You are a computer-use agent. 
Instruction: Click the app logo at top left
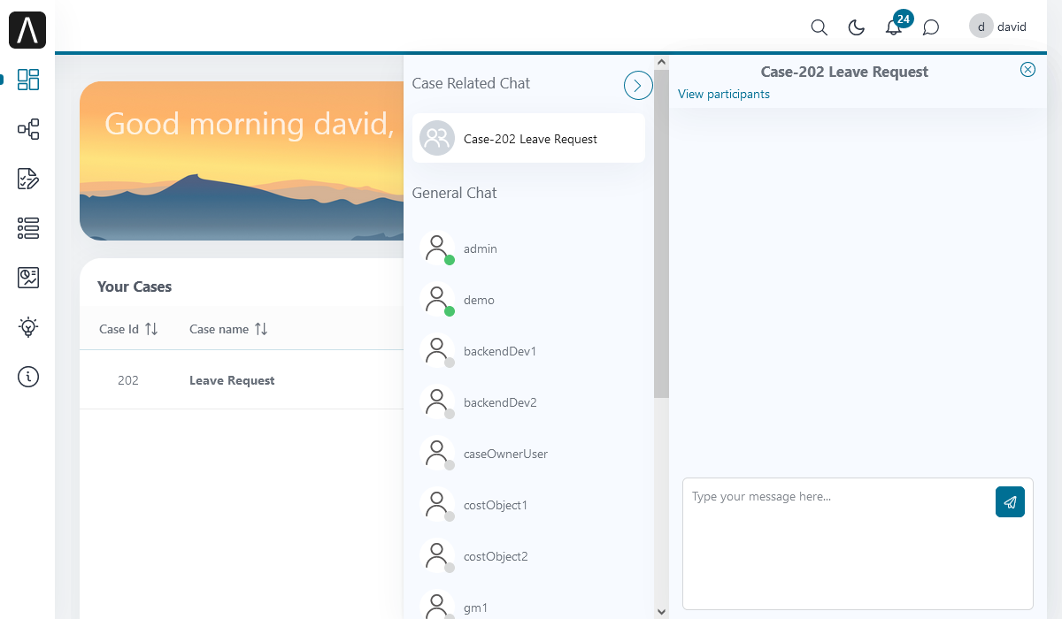click(27, 31)
